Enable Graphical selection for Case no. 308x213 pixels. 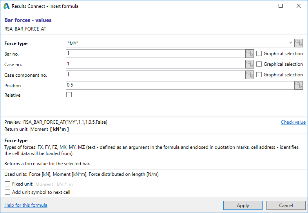[x=259, y=64]
